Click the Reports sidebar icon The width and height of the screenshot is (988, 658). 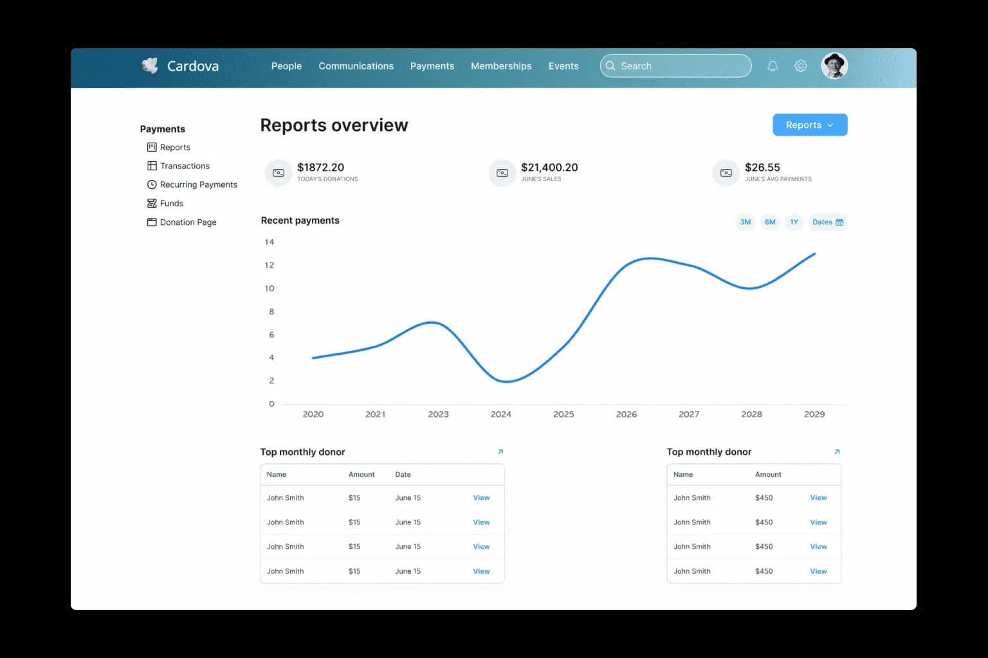coord(152,147)
